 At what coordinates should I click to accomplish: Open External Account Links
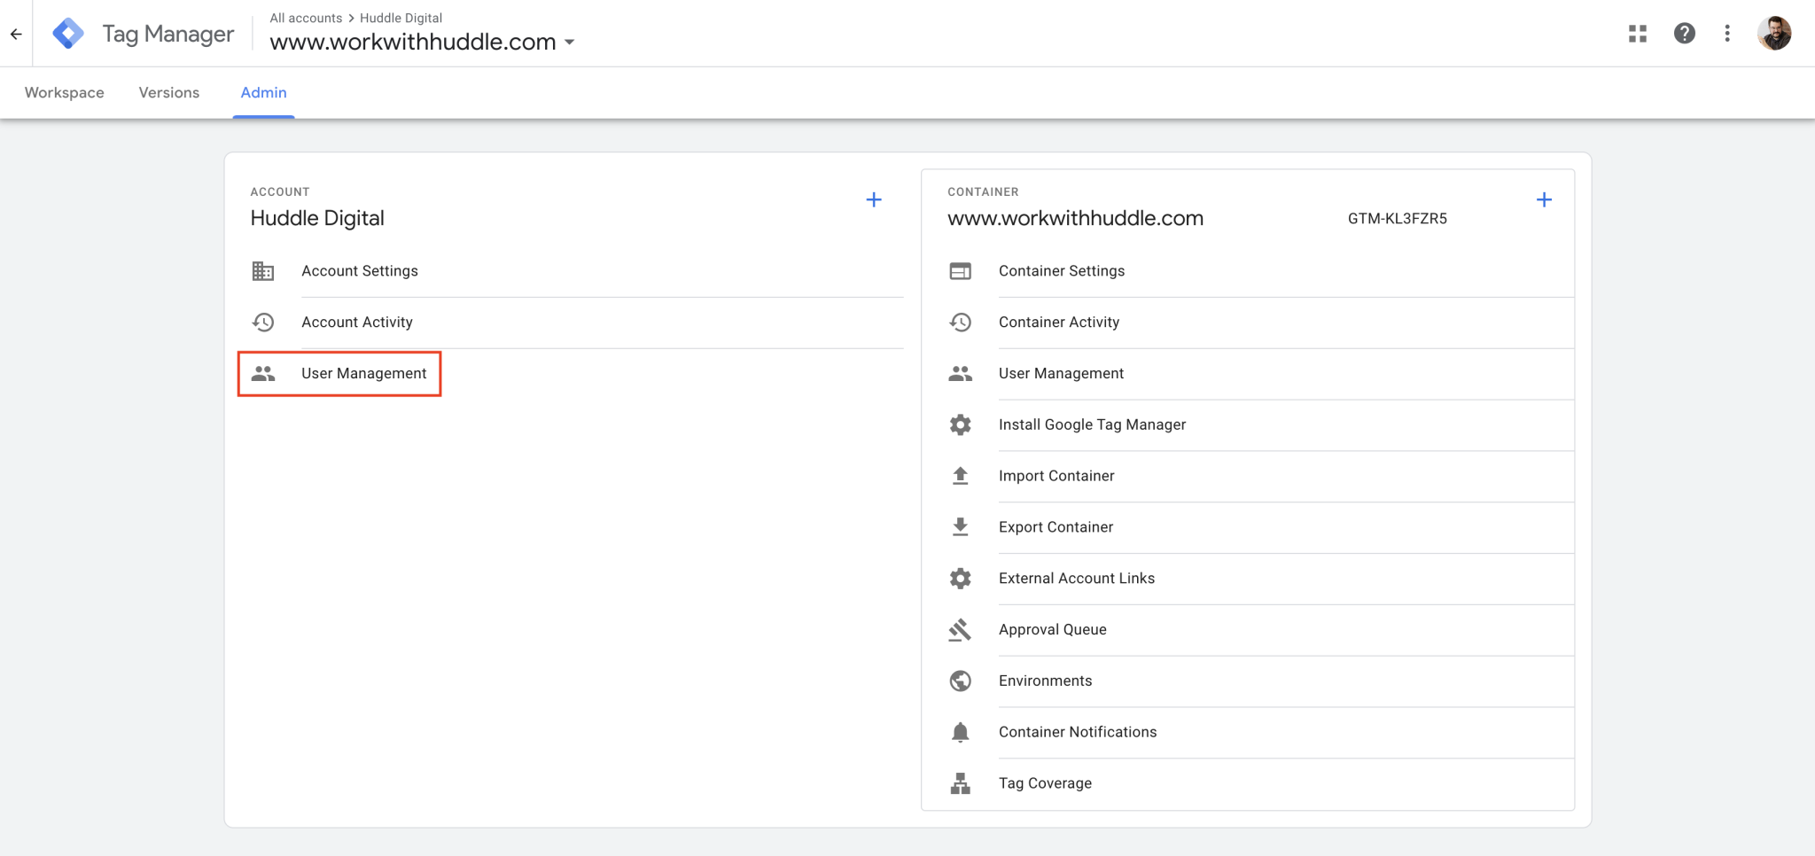(x=1077, y=579)
